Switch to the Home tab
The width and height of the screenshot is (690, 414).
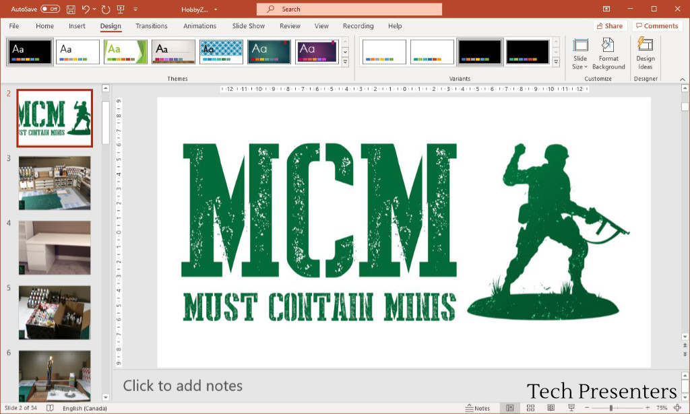click(x=45, y=26)
